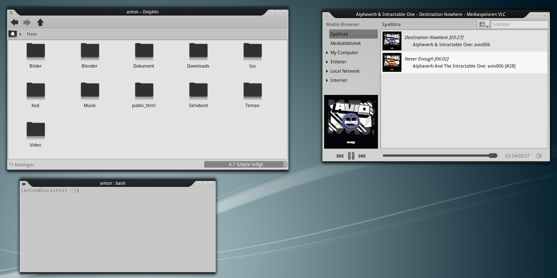Select the Dokument folder icon

click(x=144, y=51)
